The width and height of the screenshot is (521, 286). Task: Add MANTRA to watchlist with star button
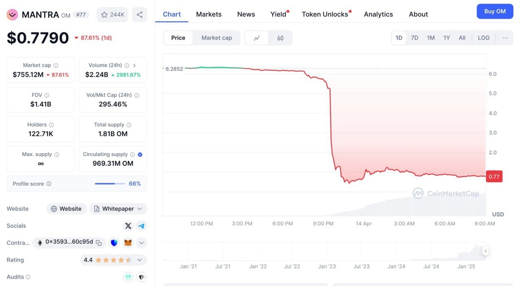click(112, 15)
